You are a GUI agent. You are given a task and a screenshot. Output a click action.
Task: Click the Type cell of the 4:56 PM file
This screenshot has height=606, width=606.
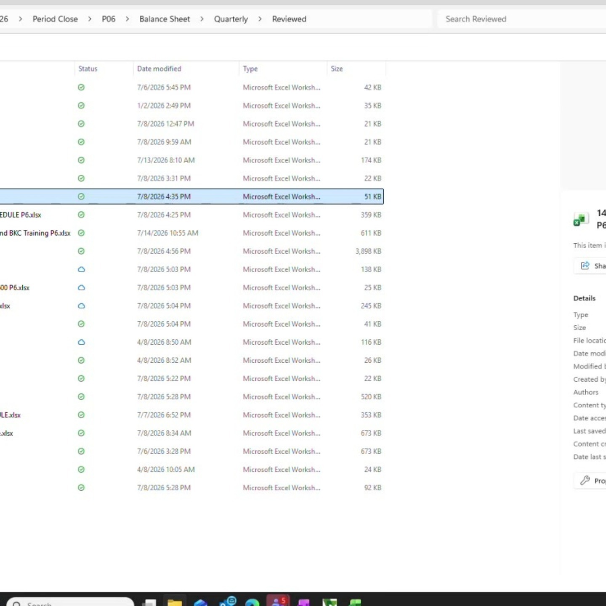282,251
